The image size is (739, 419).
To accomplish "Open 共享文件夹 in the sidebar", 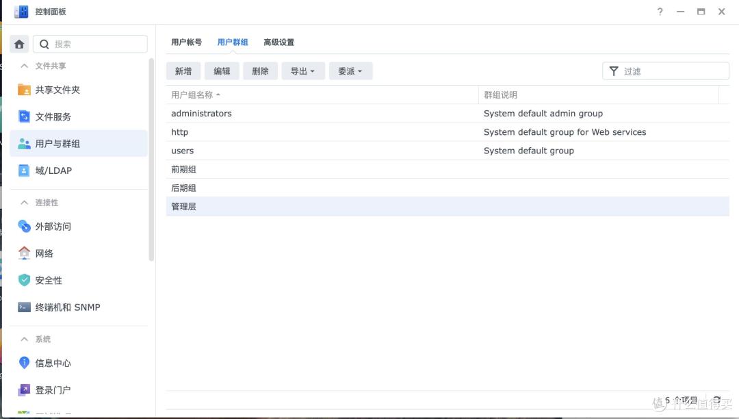I will tap(78, 90).
